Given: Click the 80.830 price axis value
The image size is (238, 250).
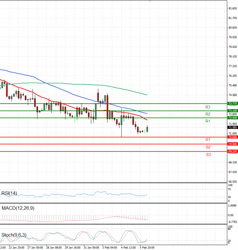Looking at the screenshot, I should coord(233,28).
